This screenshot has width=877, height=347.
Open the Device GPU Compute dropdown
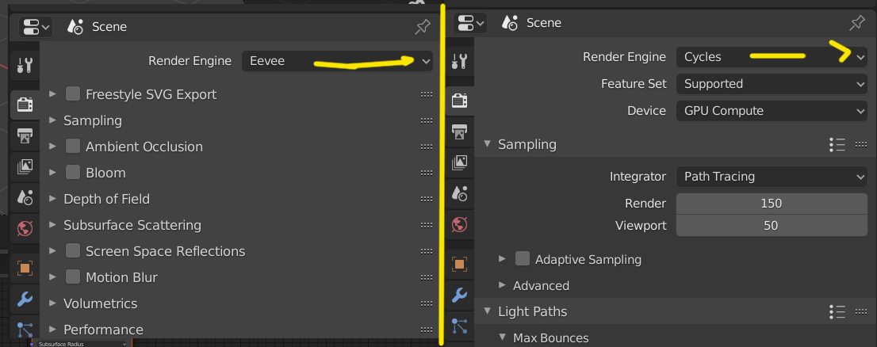tap(772, 111)
